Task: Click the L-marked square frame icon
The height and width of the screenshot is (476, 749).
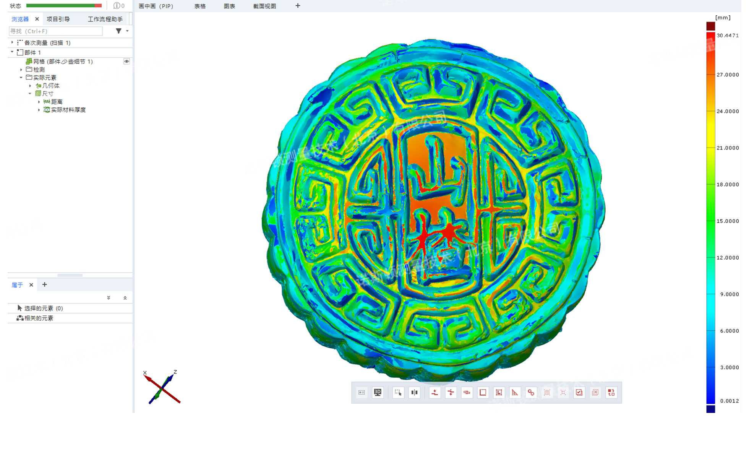Action: click(499, 392)
